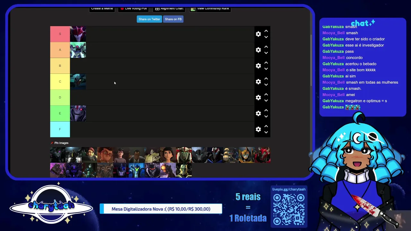The width and height of the screenshot is (411, 231).
Task: Open settings gear for C tier row
Action: click(258, 81)
